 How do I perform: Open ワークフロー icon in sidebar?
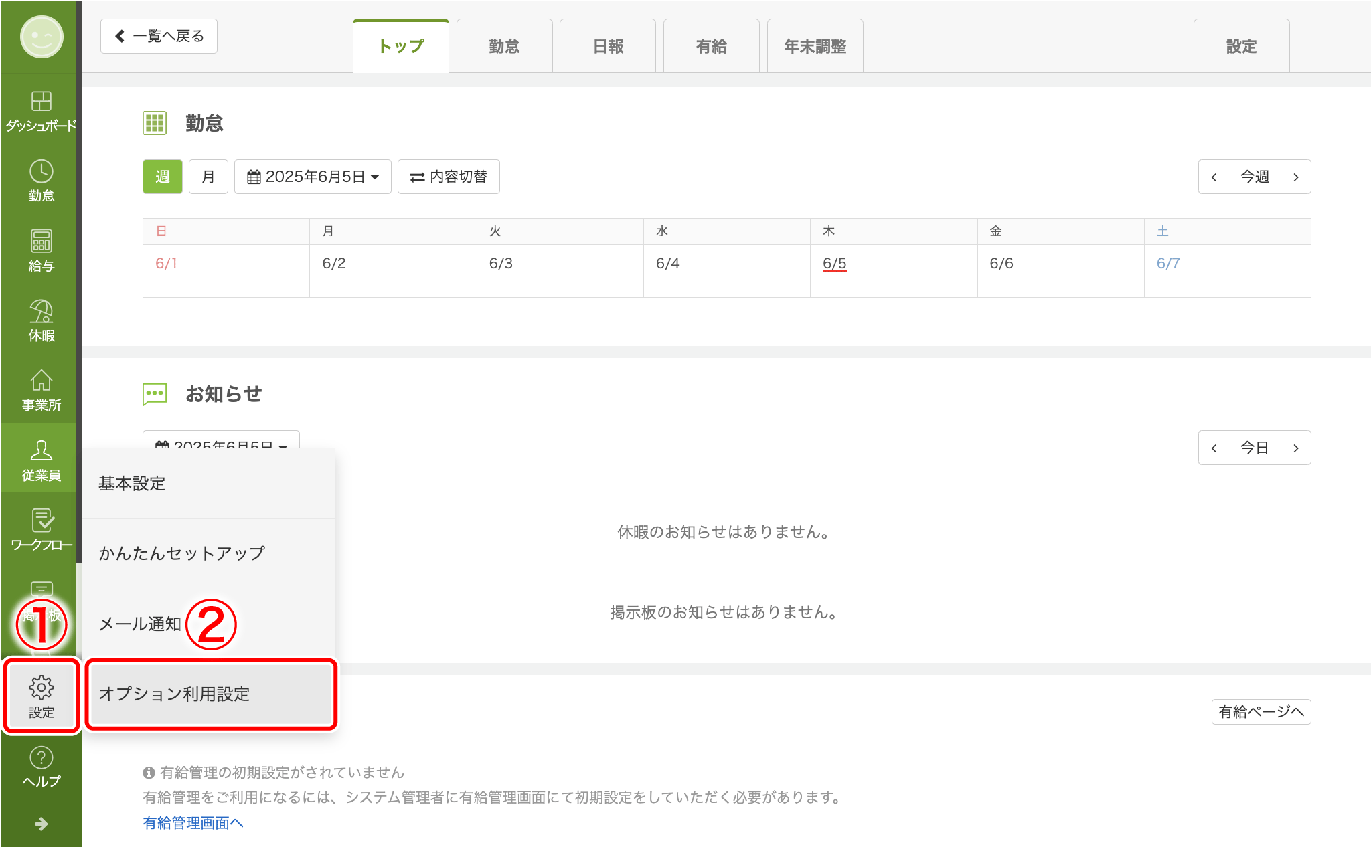tap(41, 530)
